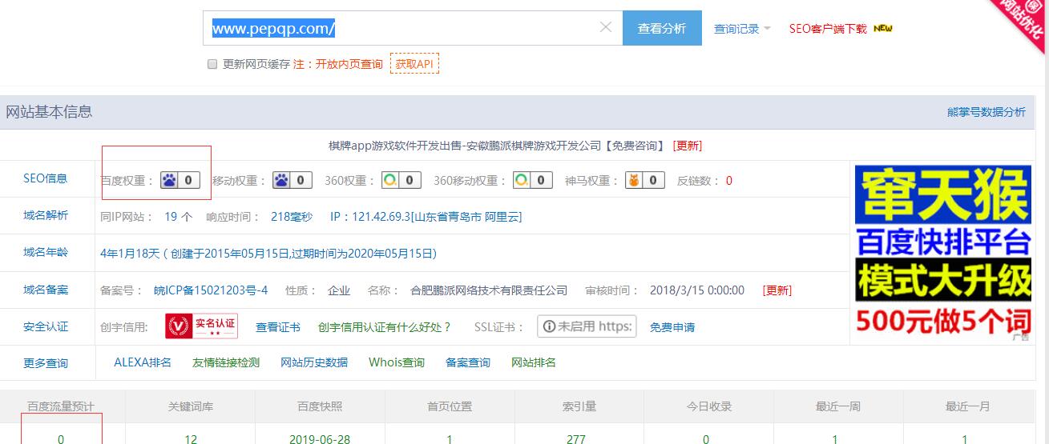The width and height of the screenshot is (1049, 444).
Task: Open the ALEXA排名 link
Action: pyautogui.click(x=143, y=362)
